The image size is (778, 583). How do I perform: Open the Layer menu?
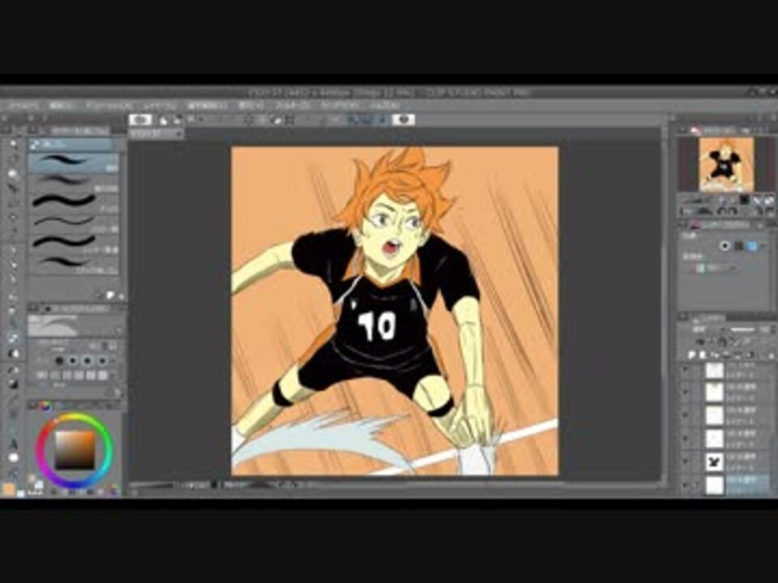(160, 105)
